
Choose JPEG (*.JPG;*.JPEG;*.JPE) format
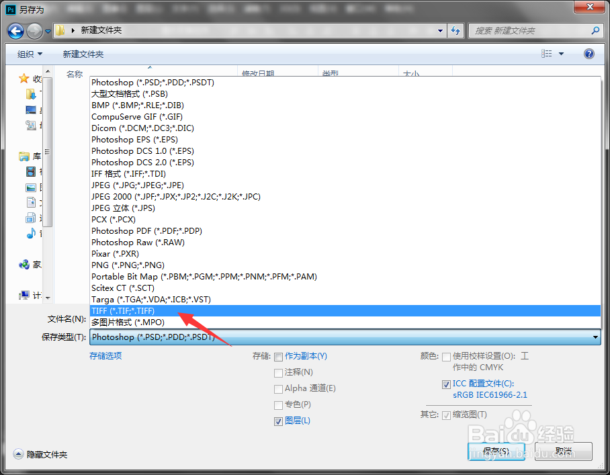(345, 185)
